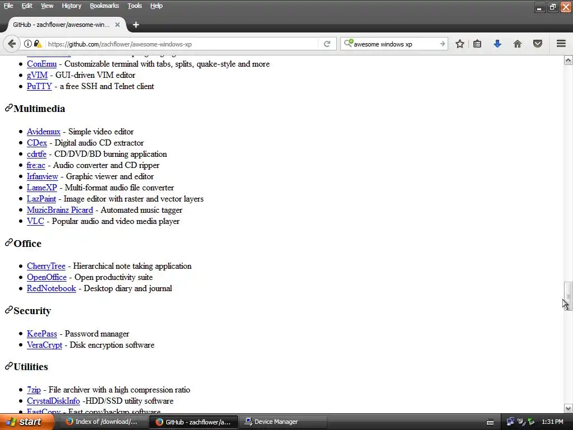Open the Irfanview link
The image size is (573, 430).
pyautogui.click(x=43, y=176)
